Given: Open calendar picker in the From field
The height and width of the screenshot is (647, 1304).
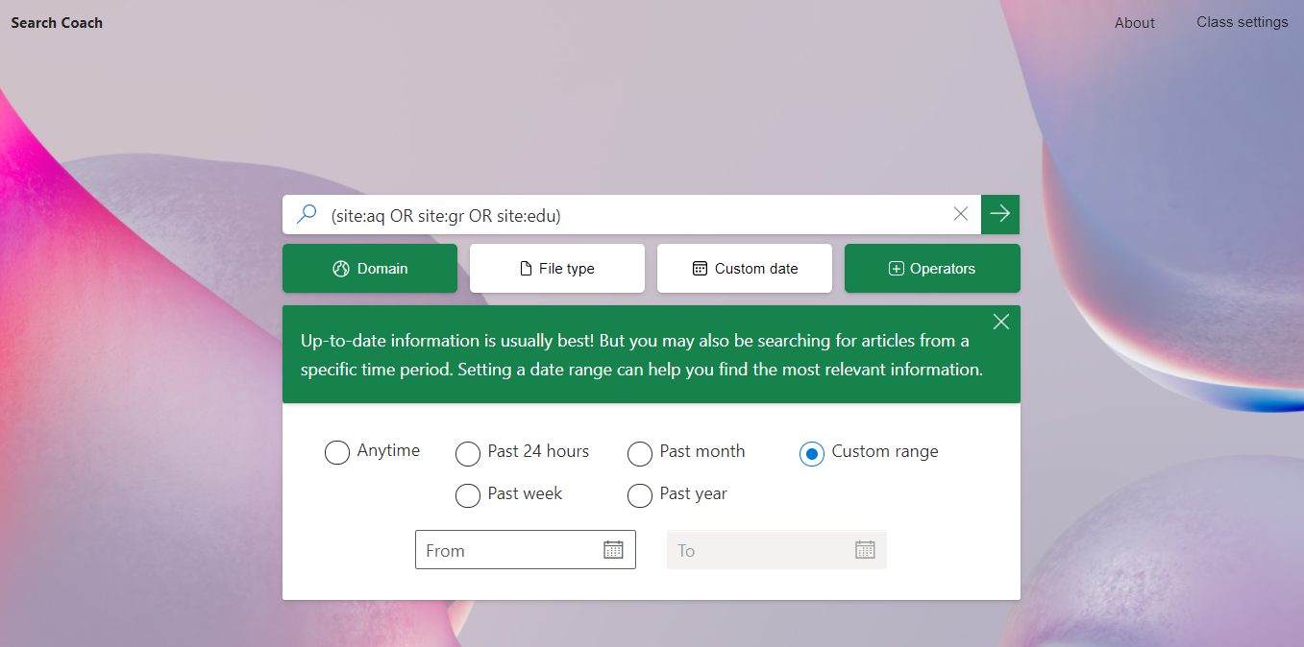Looking at the screenshot, I should (x=613, y=550).
